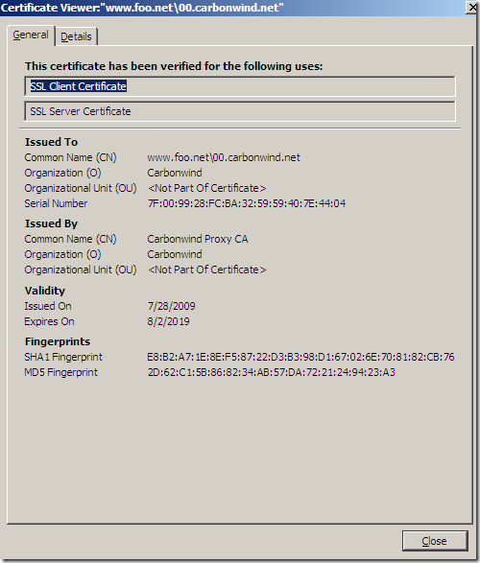Click the Certificate Viewer title bar text

tap(142, 8)
